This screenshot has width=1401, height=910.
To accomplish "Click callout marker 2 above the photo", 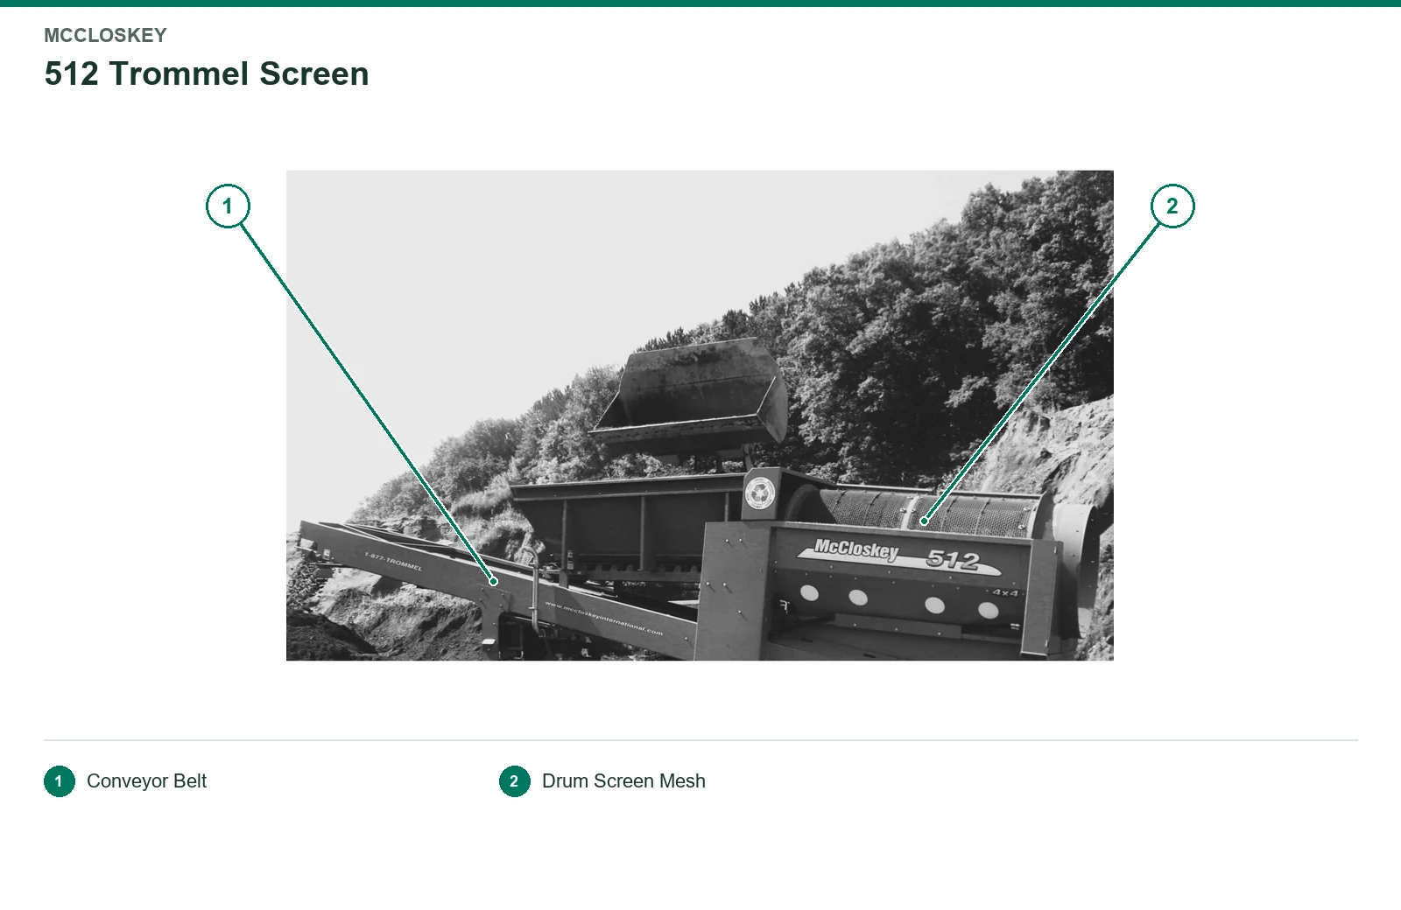I will pyautogui.click(x=1172, y=206).
